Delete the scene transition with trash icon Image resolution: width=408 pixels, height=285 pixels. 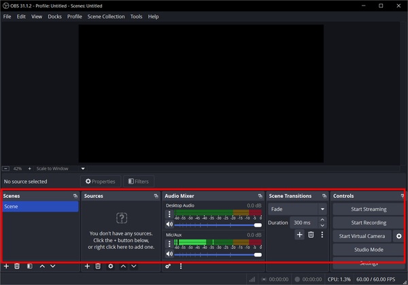pyautogui.click(x=311, y=235)
